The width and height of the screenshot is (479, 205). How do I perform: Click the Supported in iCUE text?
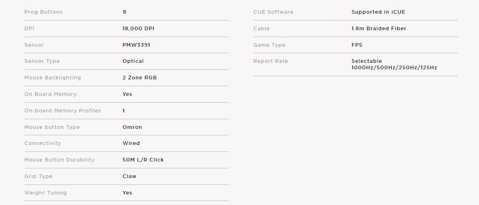point(378,12)
